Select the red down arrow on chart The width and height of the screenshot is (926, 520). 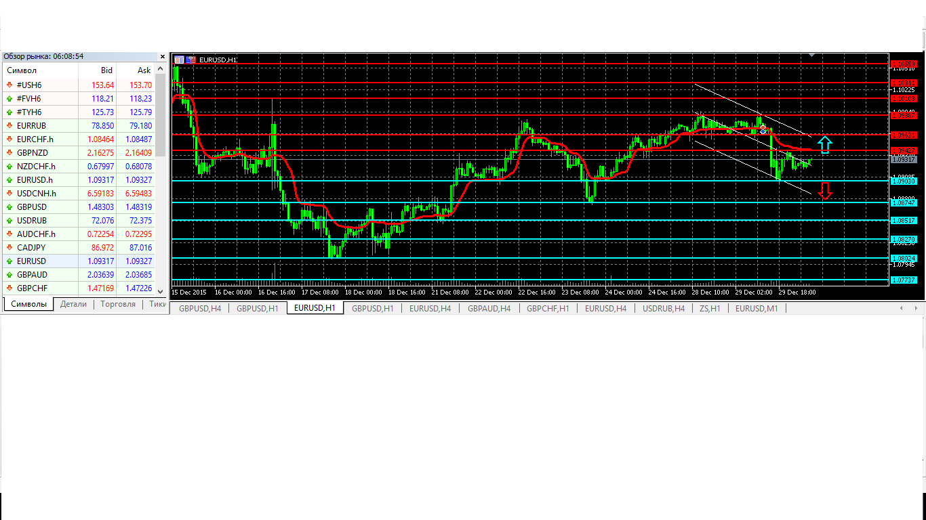coord(824,192)
